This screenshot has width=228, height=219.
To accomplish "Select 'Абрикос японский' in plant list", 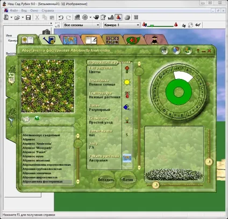I will (x=37, y=160).
